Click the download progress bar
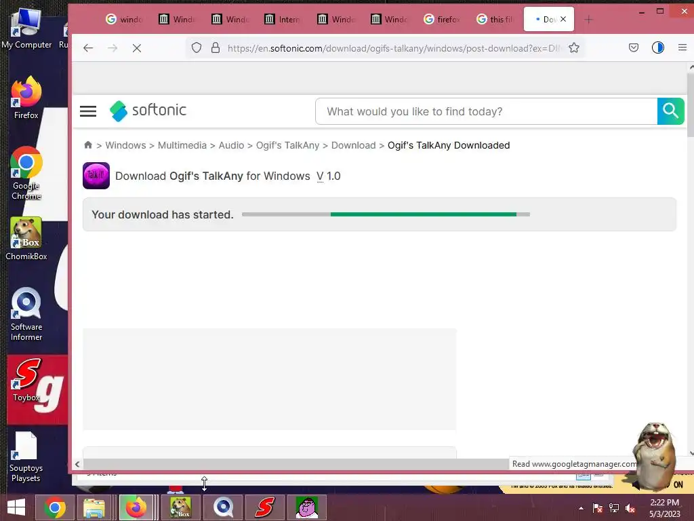694x521 pixels. (x=386, y=214)
